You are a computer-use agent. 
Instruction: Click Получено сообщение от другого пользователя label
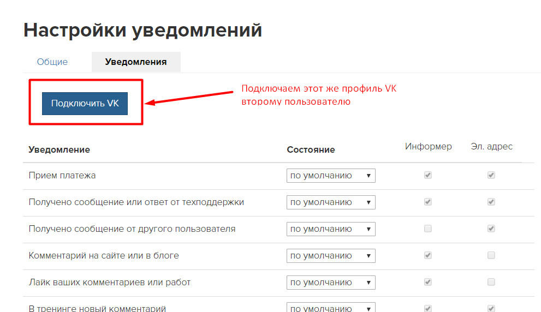click(x=132, y=229)
